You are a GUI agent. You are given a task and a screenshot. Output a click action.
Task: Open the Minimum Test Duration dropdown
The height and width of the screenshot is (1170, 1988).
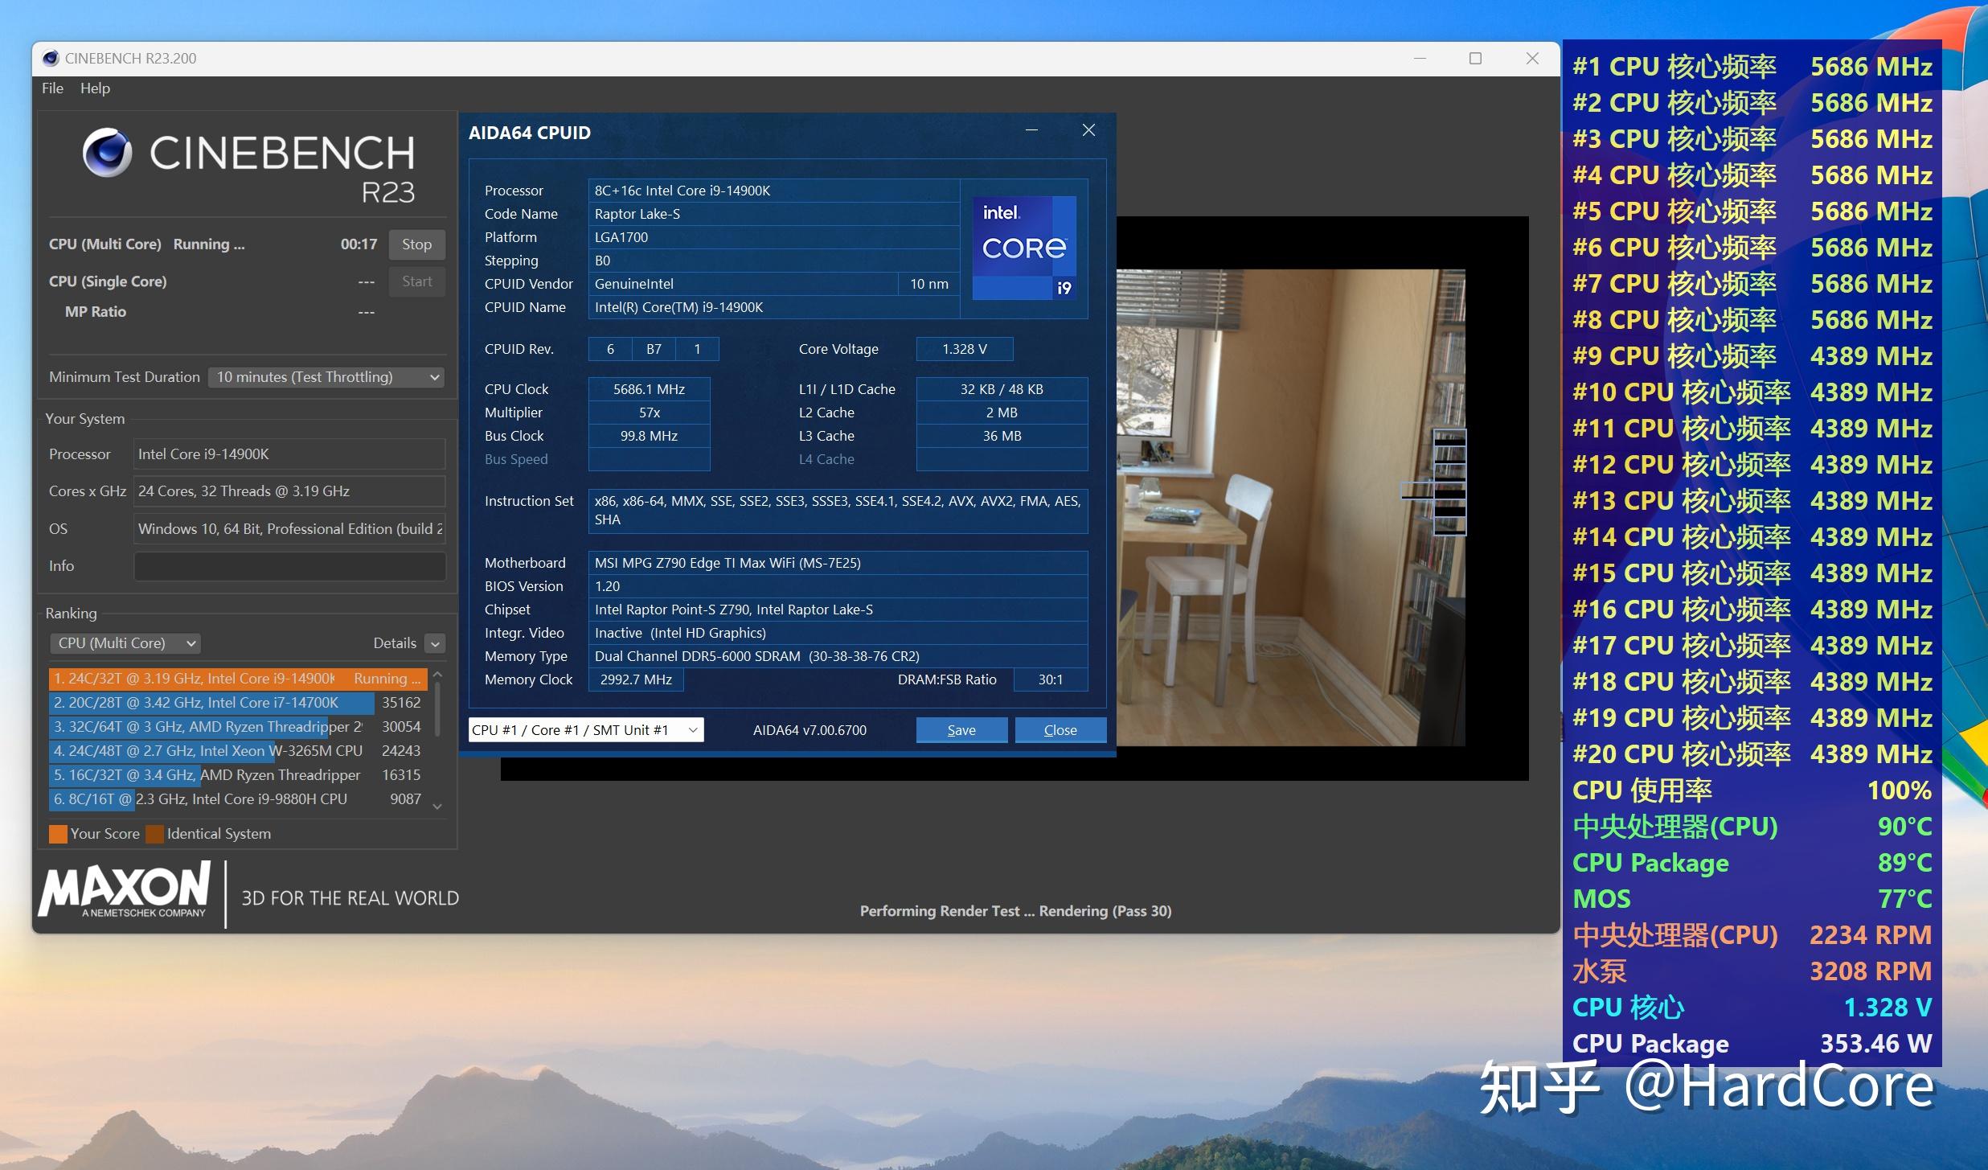[326, 377]
